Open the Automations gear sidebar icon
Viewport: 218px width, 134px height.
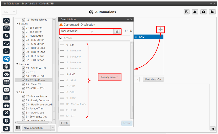[7, 59]
